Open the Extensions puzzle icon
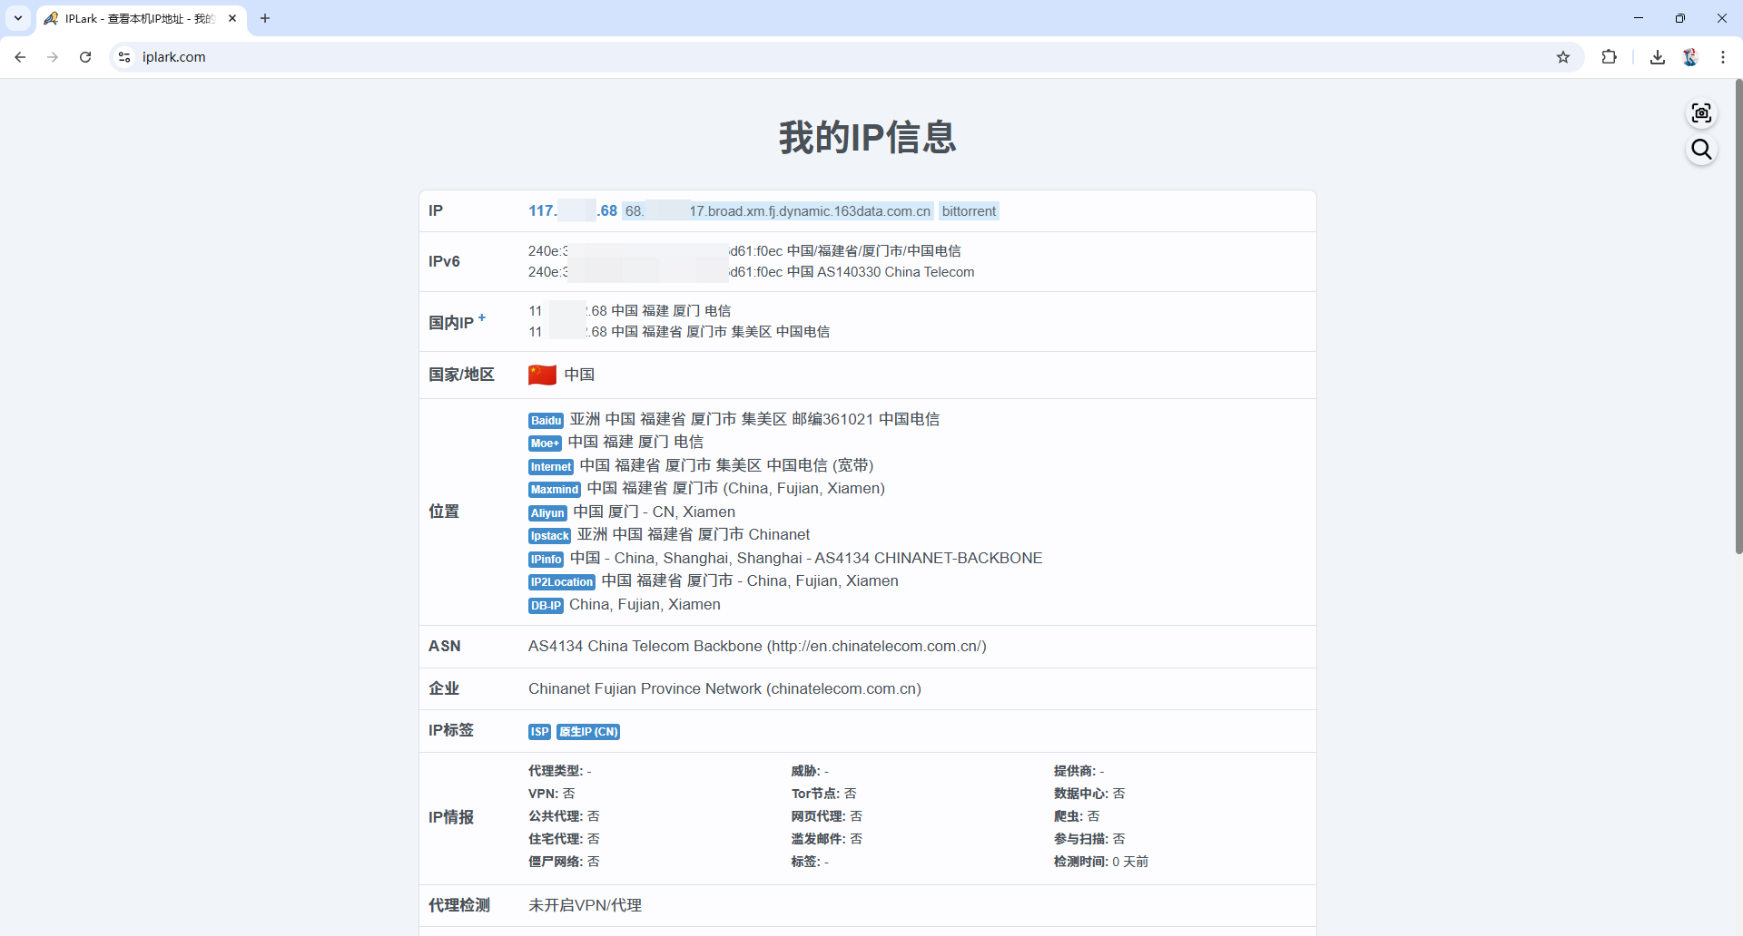 point(1609,57)
